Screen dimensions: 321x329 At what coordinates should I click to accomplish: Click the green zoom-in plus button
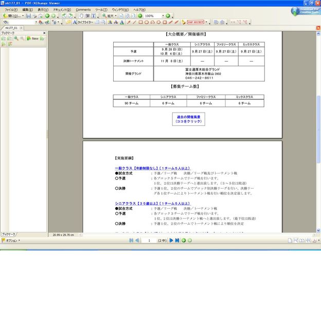click(x=168, y=16)
